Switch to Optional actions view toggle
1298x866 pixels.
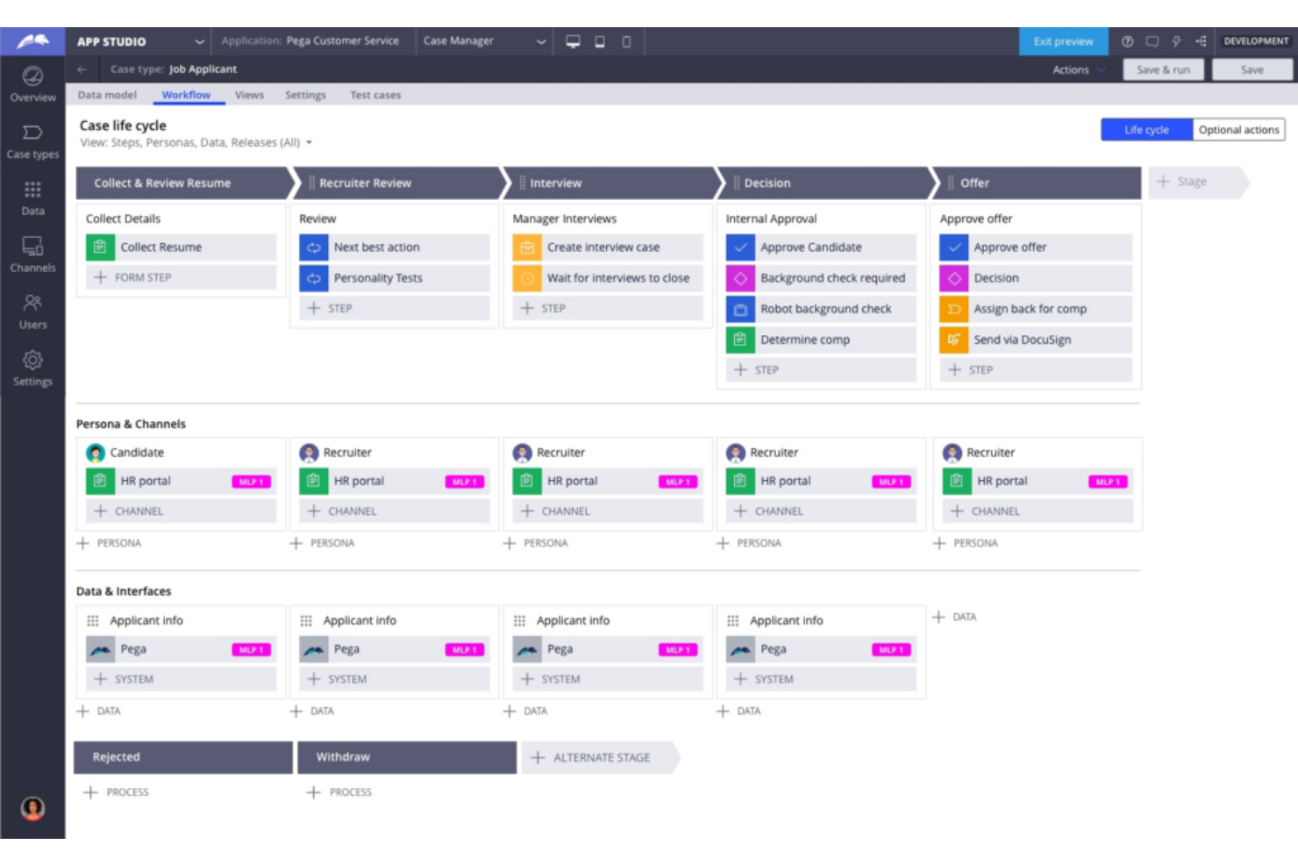(1238, 130)
